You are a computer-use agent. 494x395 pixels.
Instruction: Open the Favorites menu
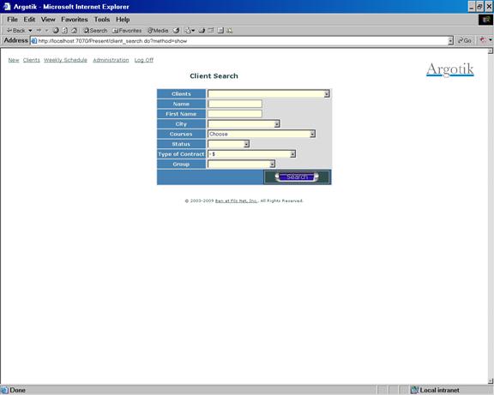tap(75, 20)
